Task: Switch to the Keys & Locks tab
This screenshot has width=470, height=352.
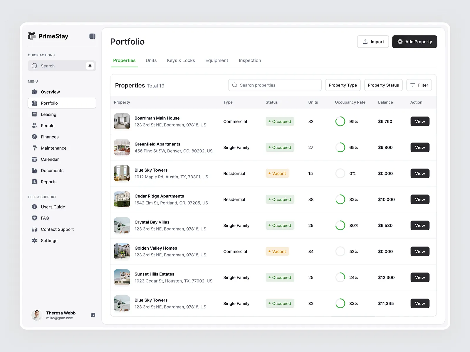Action: (x=181, y=60)
